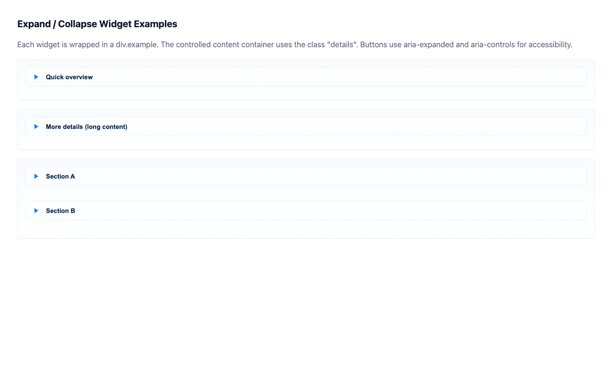
Task: Click the Section B label text
Action: (60, 211)
